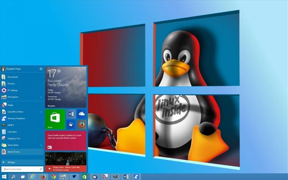Image resolution: width=288 pixels, height=180 pixels.
Task: Open the Music tile video thumbnail
Action: point(66,158)
